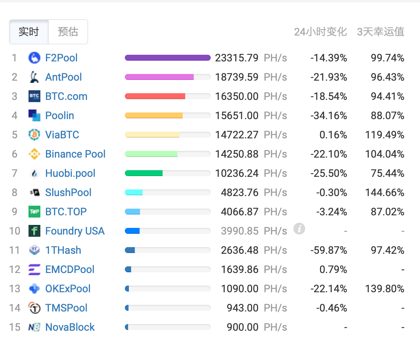Click the 3天幸运值 column header
This screenshot has height=347, width=420.
380,32
